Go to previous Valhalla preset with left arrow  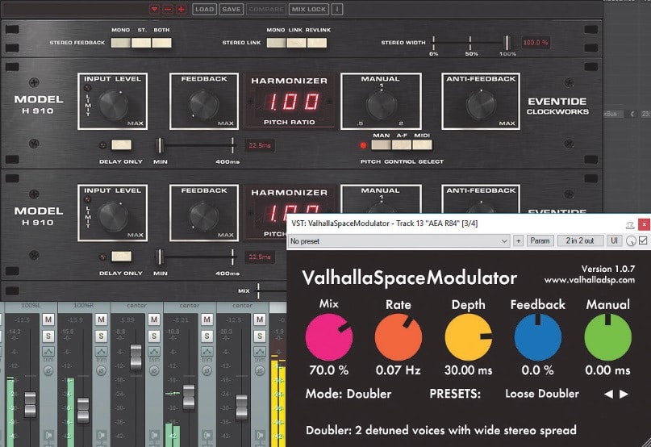(609, 394)
